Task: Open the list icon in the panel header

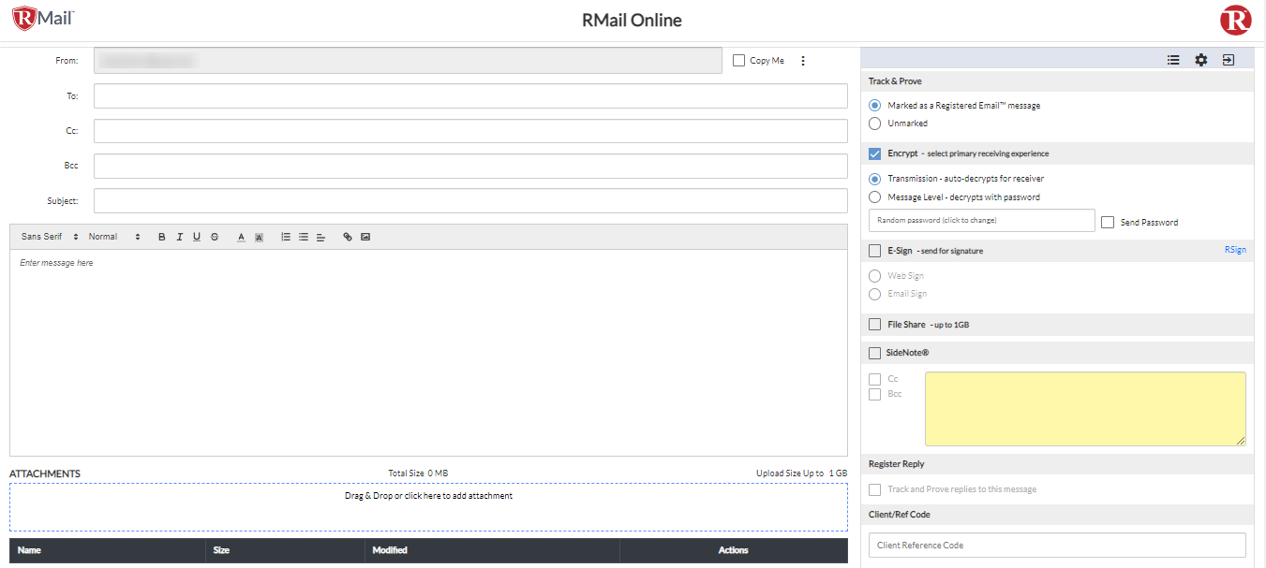Action: [x=1173, y=59]
